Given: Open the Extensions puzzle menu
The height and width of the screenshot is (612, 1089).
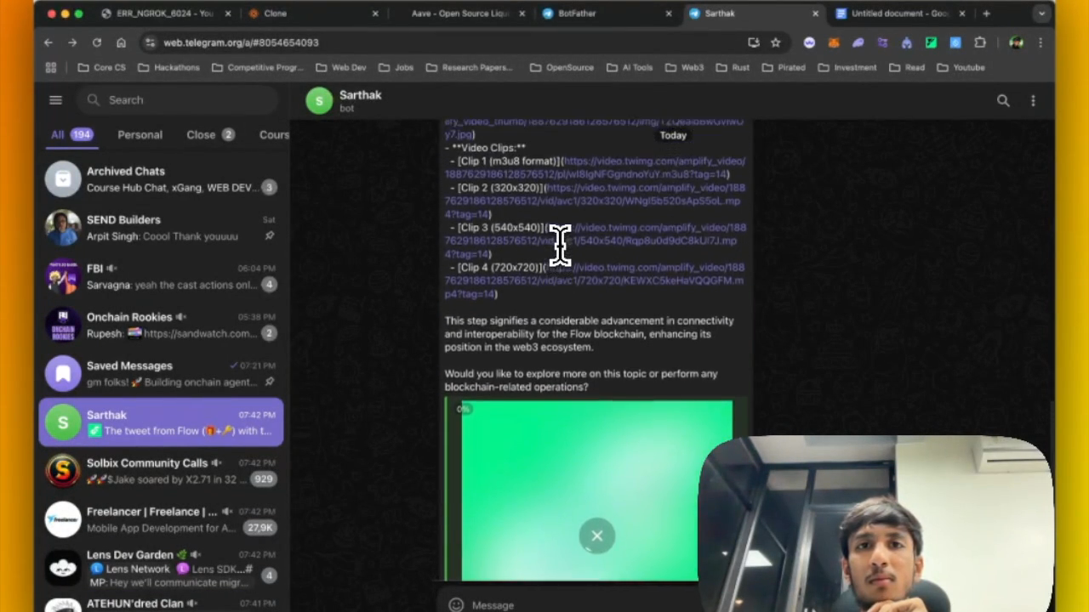Looking at the screenshot, I should [x=980, y=42].
